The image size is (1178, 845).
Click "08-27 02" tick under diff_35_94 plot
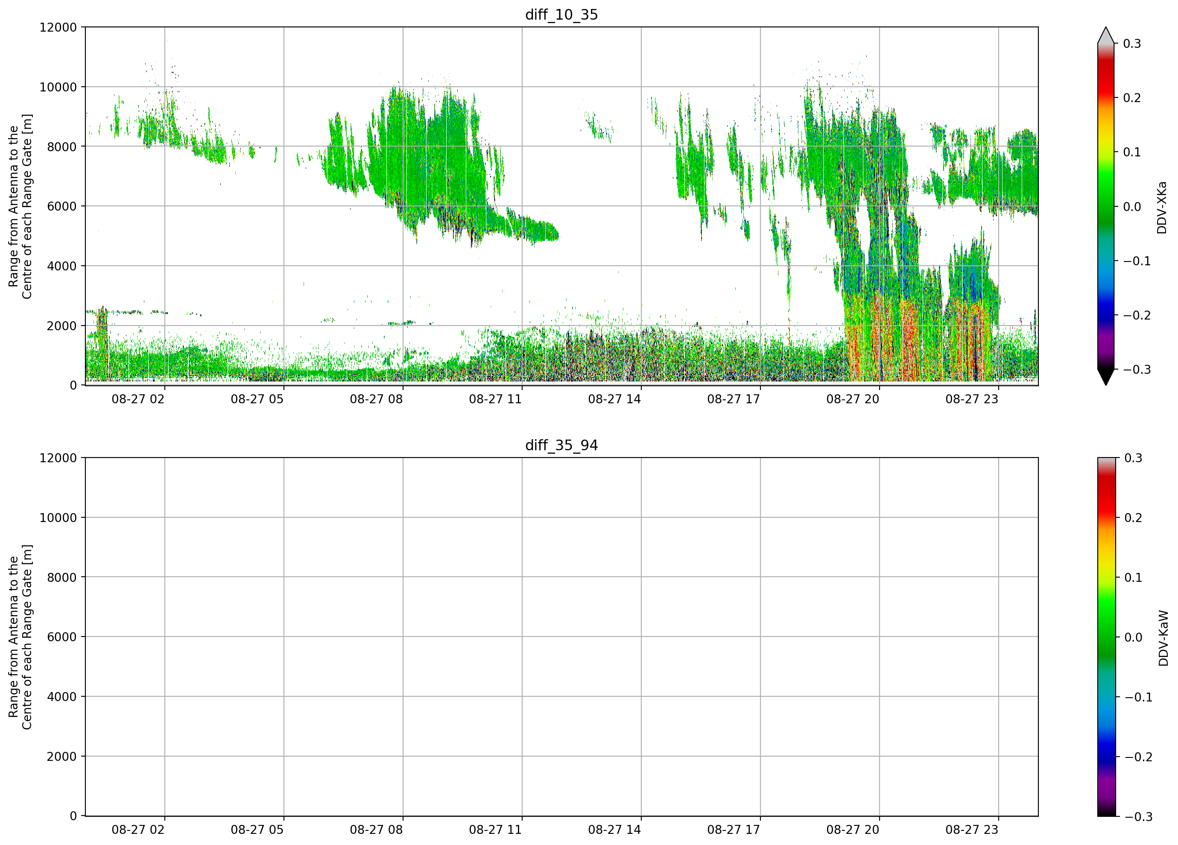138,830
